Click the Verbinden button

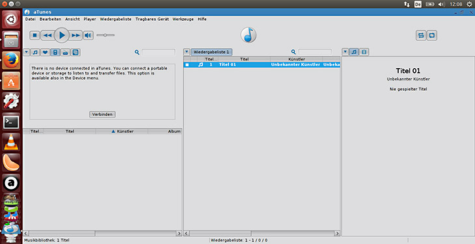102,114
